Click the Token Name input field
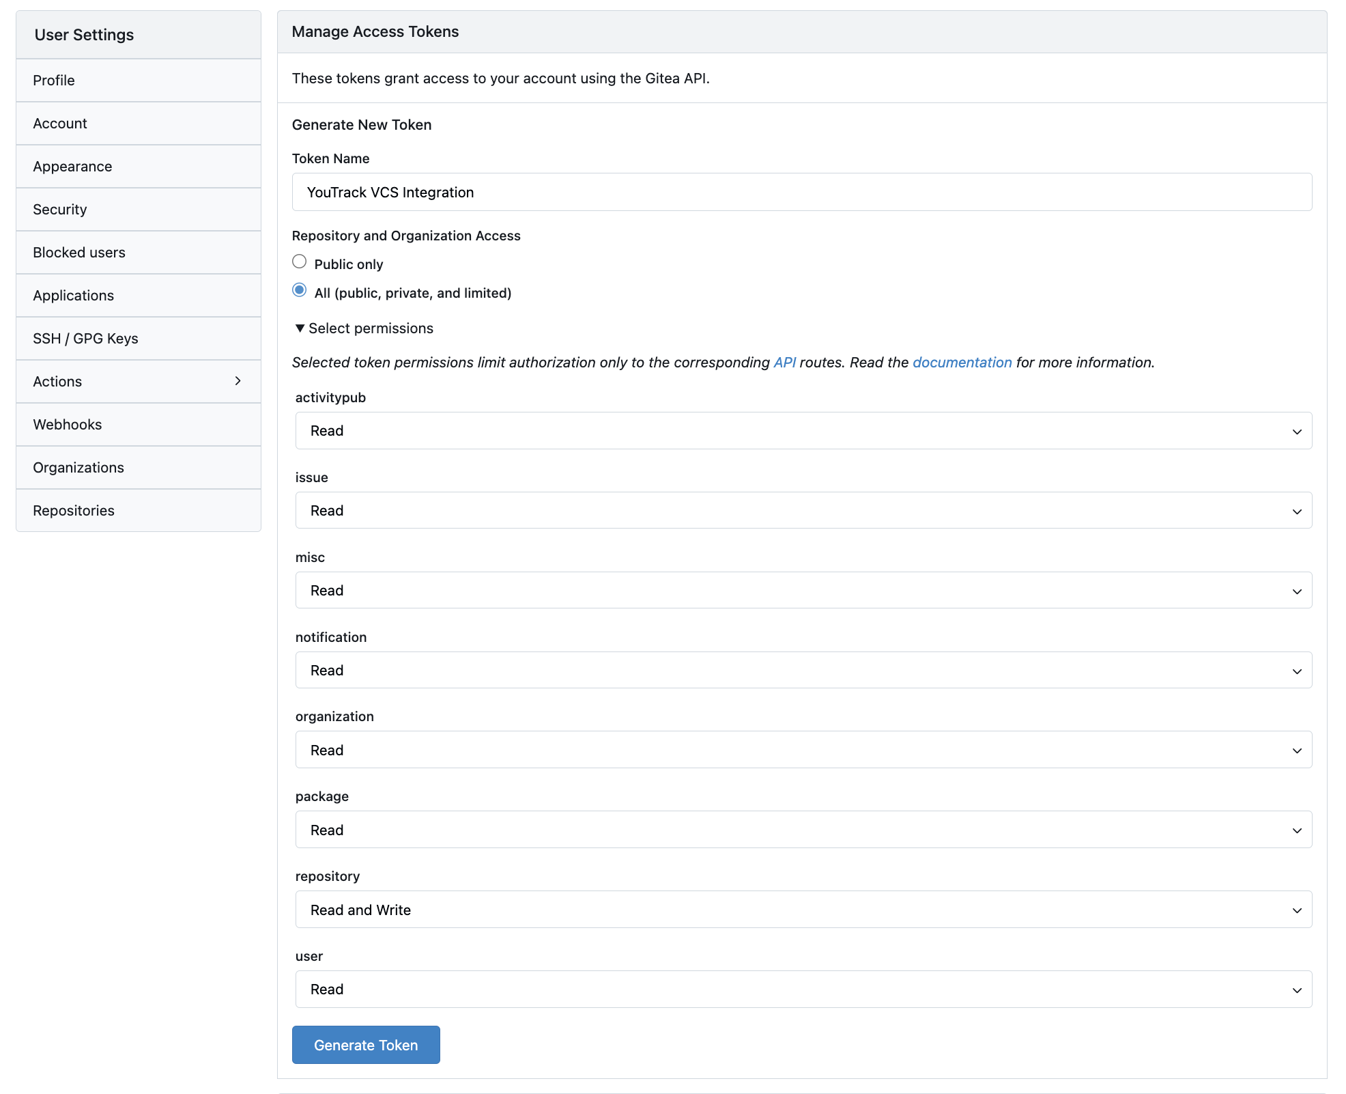The height and width of the screenshot is (1094, 1346). 801,192
